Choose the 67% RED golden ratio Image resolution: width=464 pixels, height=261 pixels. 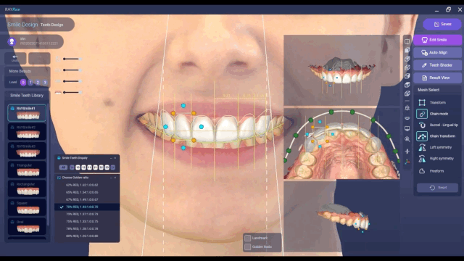pyautogui.click(x=87, y=200)
